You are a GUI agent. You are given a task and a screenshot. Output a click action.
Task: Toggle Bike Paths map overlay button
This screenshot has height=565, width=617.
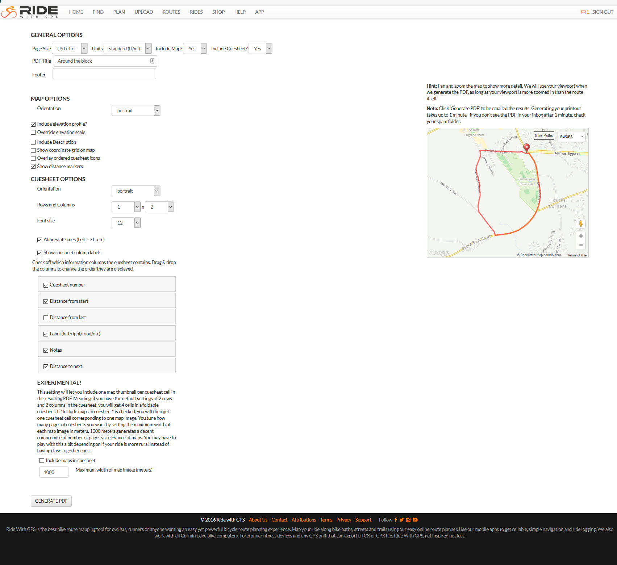pos(544,135)
